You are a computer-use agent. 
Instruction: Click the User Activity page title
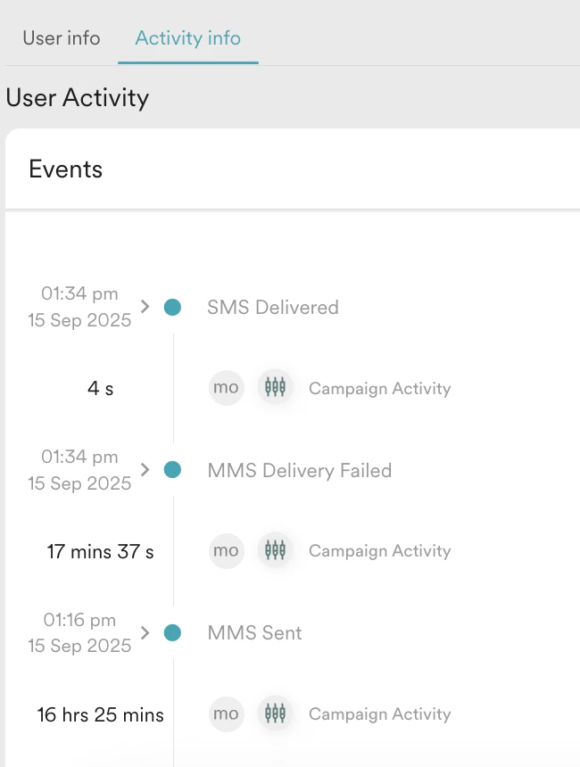(x=77, y=98)
